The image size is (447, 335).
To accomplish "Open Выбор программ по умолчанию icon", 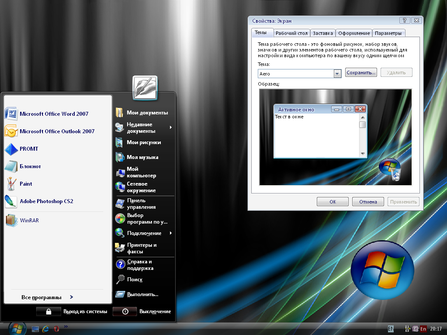I will tap(120, 218).
